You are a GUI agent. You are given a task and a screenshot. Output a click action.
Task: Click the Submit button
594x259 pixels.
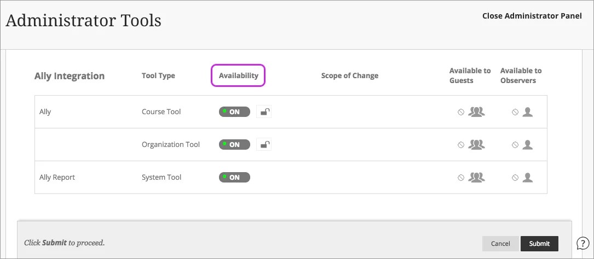coord(539,244)
